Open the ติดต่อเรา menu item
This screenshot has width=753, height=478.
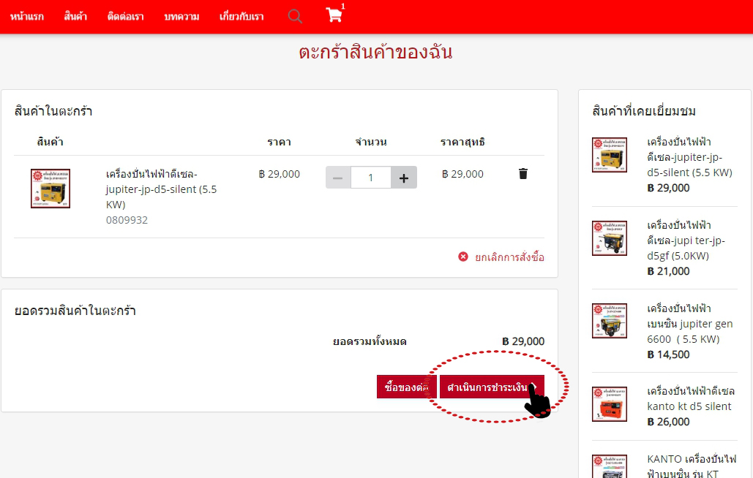click(125, 17)
